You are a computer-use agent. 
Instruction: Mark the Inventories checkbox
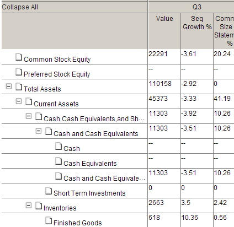pos(39,206)
